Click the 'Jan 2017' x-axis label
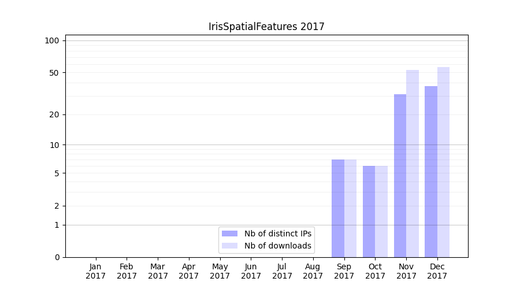 (95, 271)
